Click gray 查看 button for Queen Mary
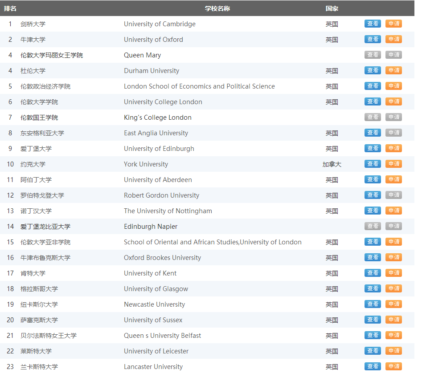This screenshot has height=373, width=422. 373,55
